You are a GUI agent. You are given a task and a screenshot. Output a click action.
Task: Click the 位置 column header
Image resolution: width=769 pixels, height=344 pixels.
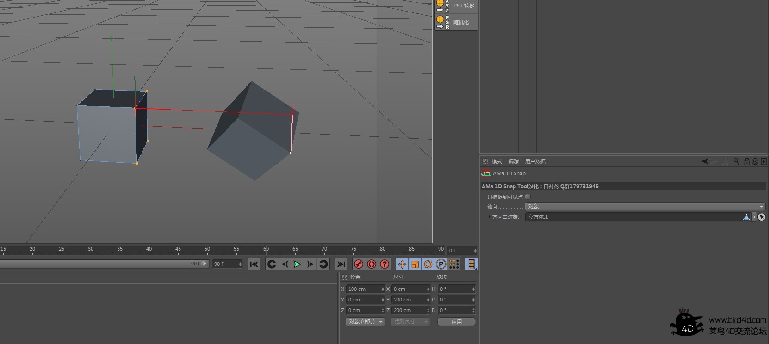pos(355,277)
